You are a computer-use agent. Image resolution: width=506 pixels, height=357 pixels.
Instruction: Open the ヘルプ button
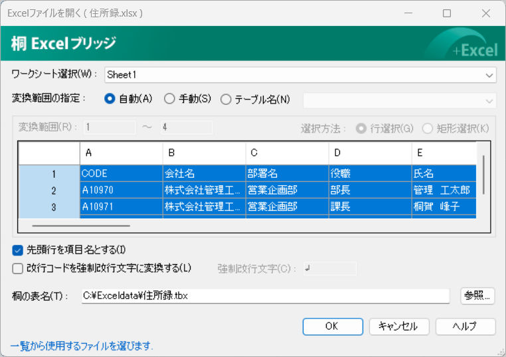465,326
